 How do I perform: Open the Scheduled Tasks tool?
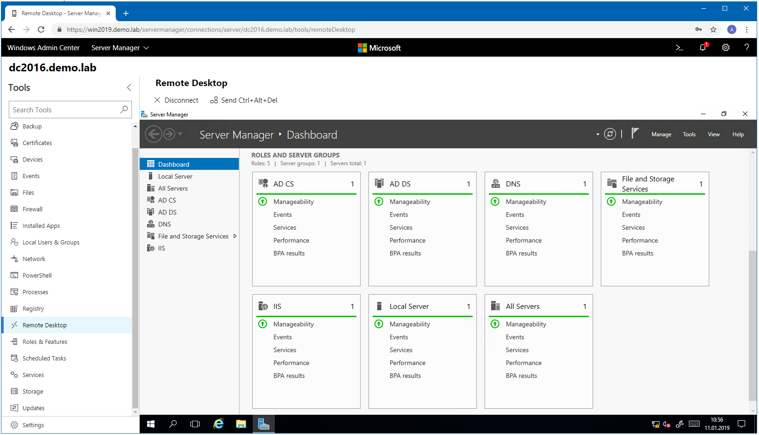pos(44,358)
